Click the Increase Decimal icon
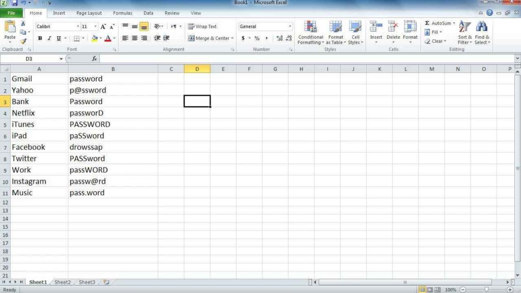This screenshot has height=293, width=521. [x=279, y=38]
